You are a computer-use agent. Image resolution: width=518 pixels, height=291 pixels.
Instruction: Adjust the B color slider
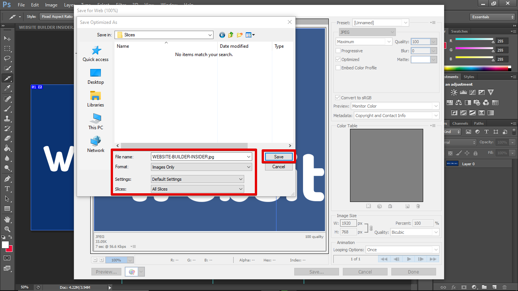(x=493, y=61)
